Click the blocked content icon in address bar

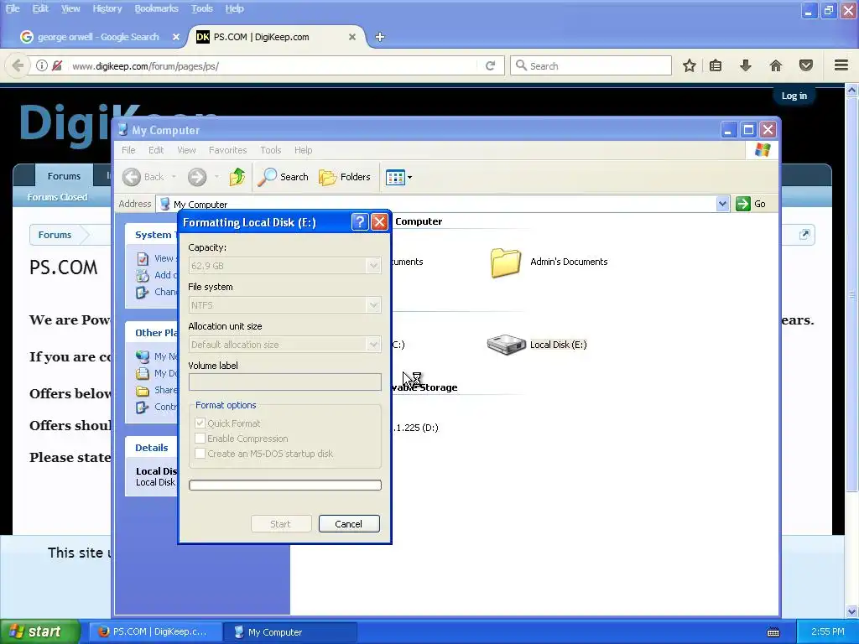click(x=57, y=65)
